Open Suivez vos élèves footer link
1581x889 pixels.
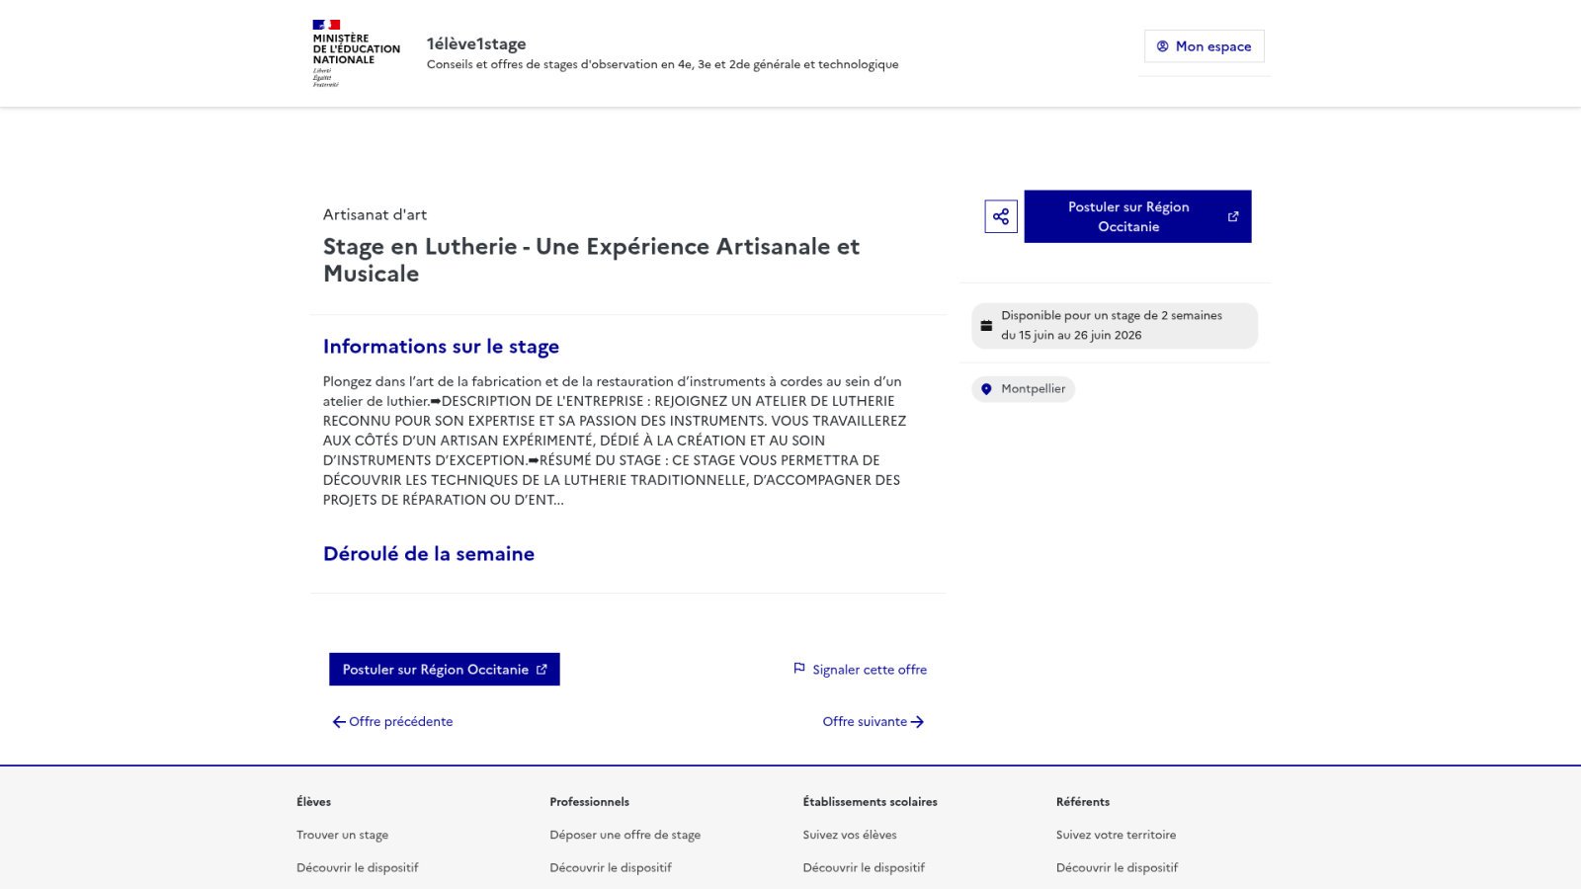coord(850,835)
